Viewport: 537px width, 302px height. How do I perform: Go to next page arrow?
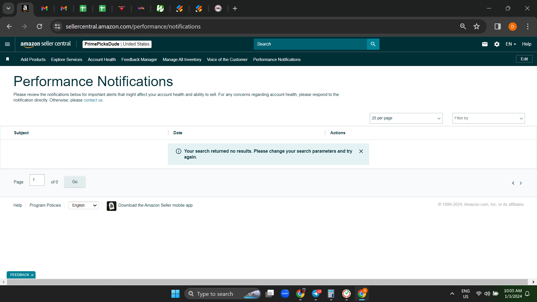pyautogui.click(x=521, y=183)
